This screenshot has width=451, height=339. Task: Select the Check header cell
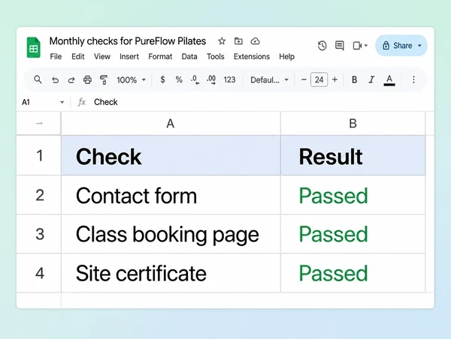(x=171, y=155)
